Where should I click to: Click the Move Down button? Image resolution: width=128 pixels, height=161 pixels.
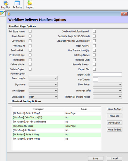coord(115,123)
